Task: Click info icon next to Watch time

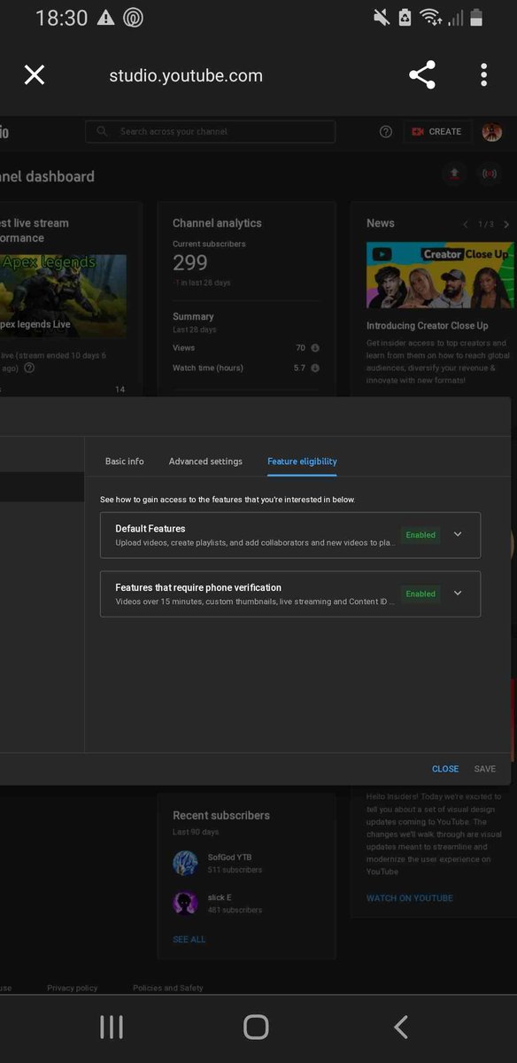Action: point(315,368)
